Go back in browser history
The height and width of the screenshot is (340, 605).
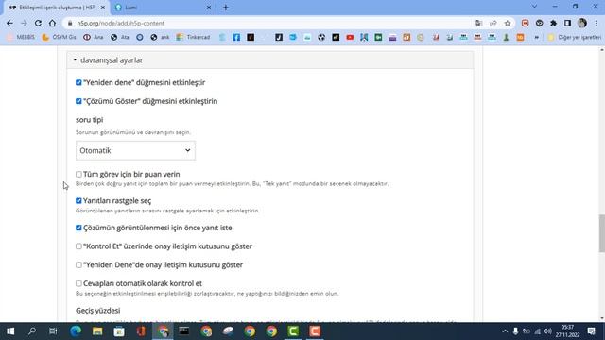pos(9,23)
